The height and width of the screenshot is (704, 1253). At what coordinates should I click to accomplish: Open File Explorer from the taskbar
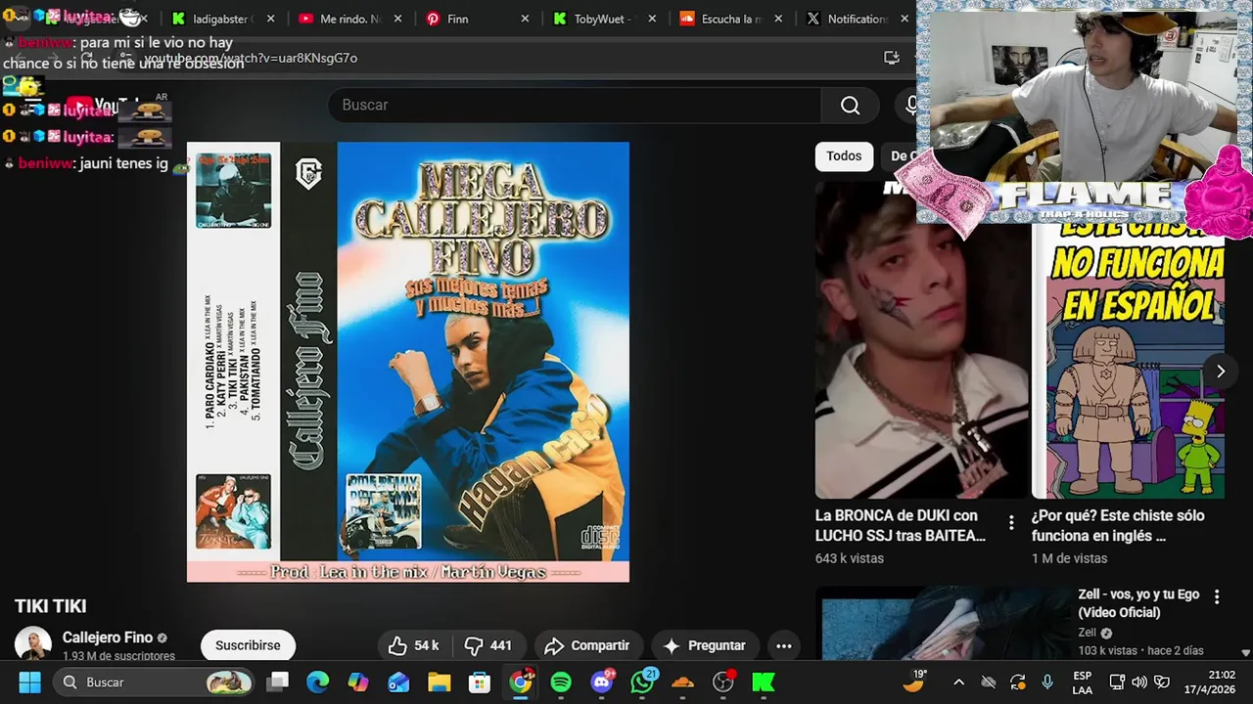pos(439,682)
